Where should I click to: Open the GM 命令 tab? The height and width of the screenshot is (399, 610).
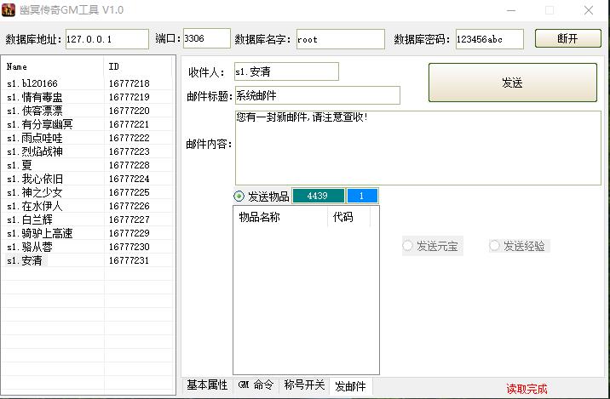point(256,385)
